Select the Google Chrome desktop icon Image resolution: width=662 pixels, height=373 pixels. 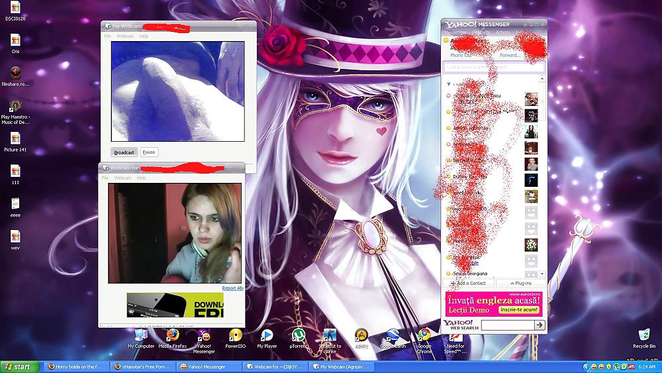424,341
